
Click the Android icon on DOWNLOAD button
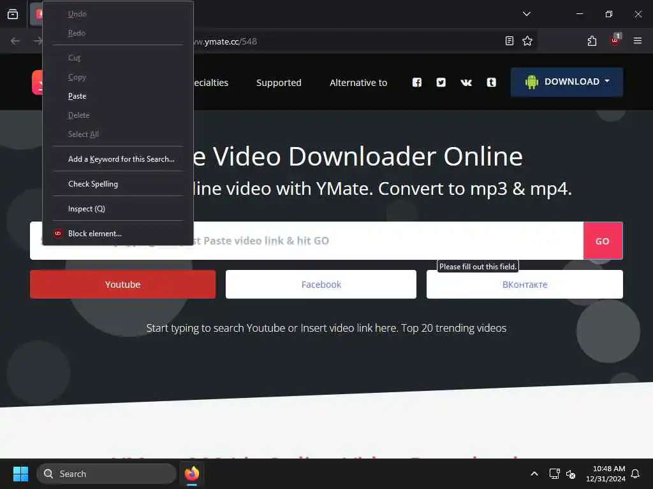tap(532, 82)
